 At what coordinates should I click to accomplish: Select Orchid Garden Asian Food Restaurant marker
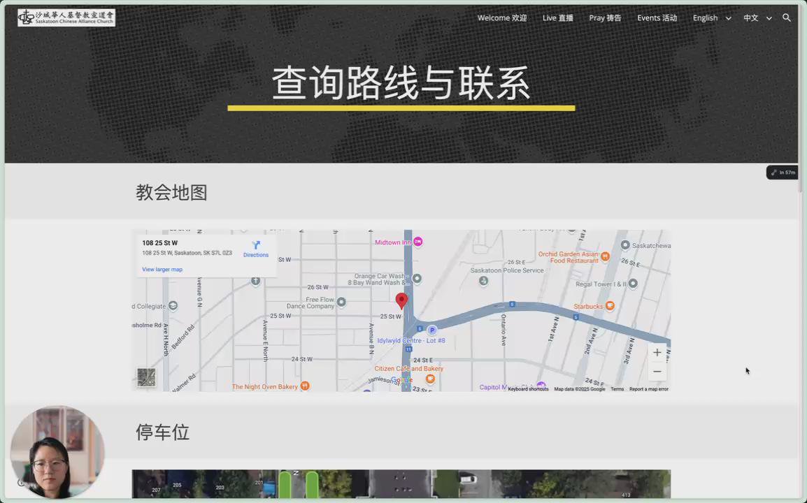coord(606,256)
